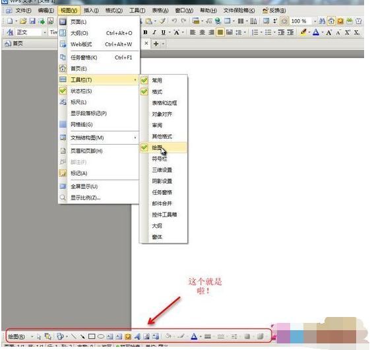Select 符号栏 in toolbar submenu

coord(160,158)
